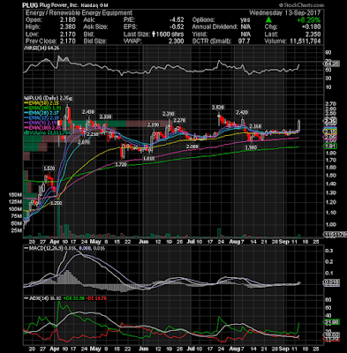Image resolution: width=347 pixels, height=353 pixels.
Task: Click the Annual Dividend label
Action: coord(215,27)
